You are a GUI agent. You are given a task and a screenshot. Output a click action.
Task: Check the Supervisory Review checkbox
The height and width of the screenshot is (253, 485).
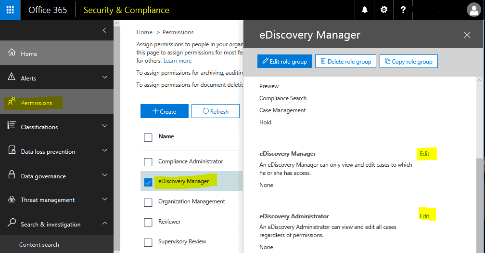click(x=148, y=242)
